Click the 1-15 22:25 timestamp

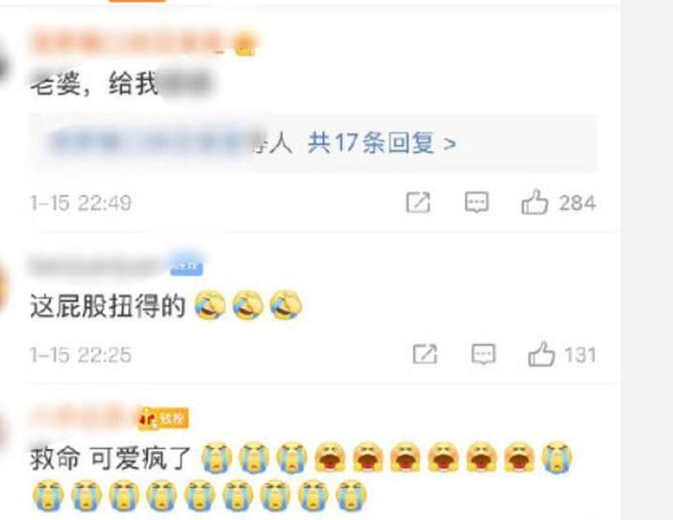pos(81,355)
